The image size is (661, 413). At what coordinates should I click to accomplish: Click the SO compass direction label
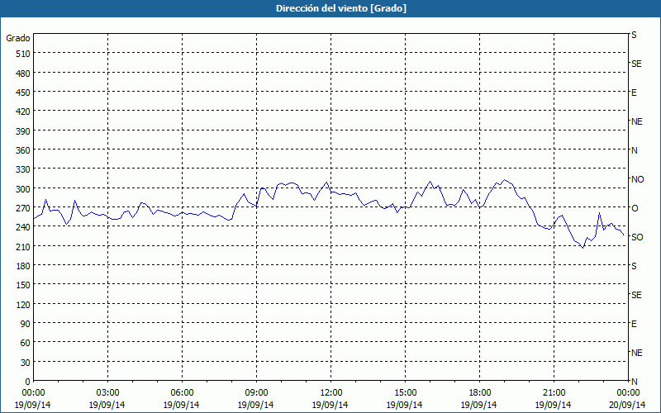click(637, 237)
